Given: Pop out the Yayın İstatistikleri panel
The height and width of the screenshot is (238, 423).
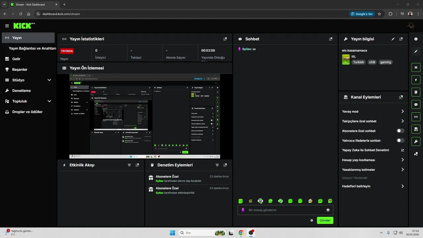Looking at the screenshot, I should (x=225, y=39).
